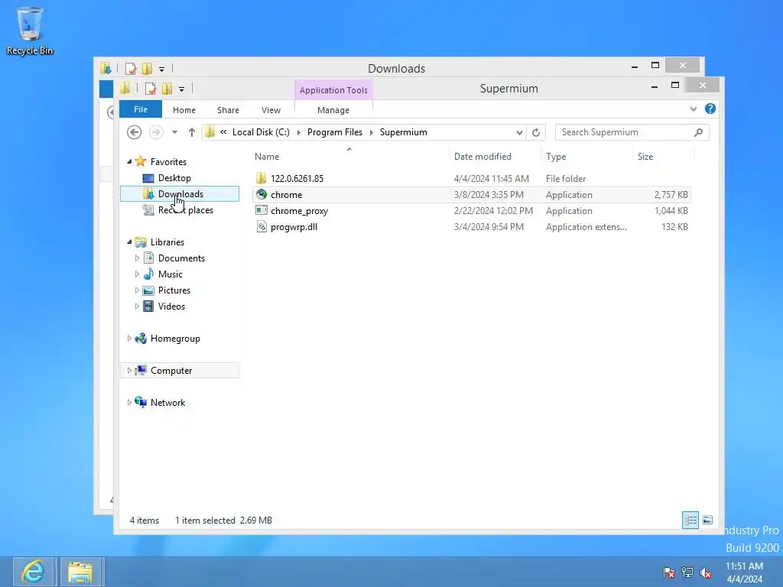This screenshot has width=783, height=587.
Task: Expand the Homegroup node
Action: [x=129, y=338]
